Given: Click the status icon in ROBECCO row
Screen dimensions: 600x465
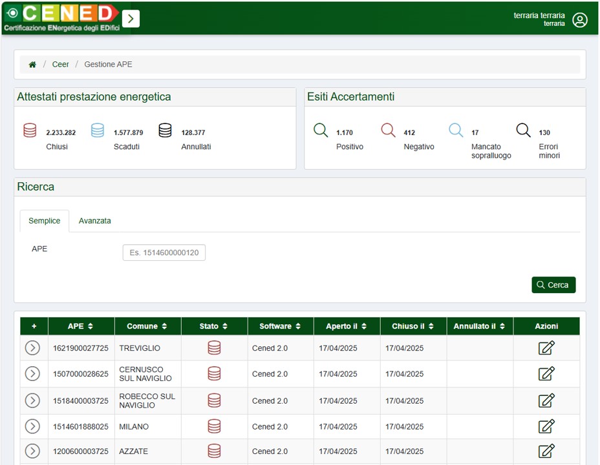Looking at the screenshot, I should (x=214, y=400).
